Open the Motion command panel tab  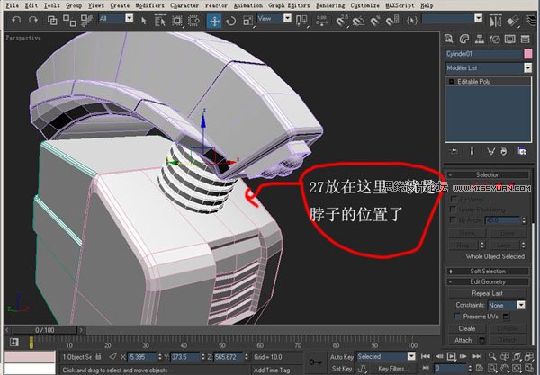click(495, 39)
